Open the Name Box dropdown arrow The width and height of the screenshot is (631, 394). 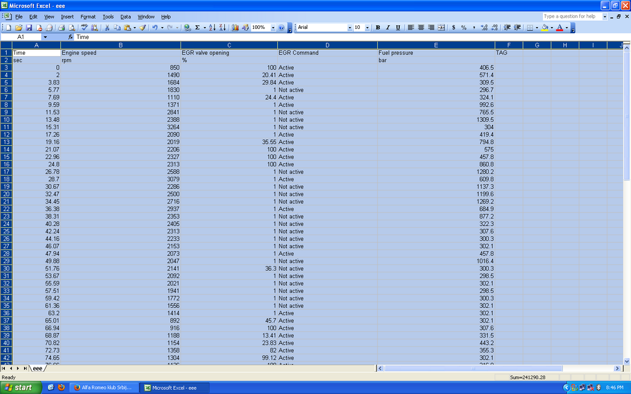tap(45, 37)
